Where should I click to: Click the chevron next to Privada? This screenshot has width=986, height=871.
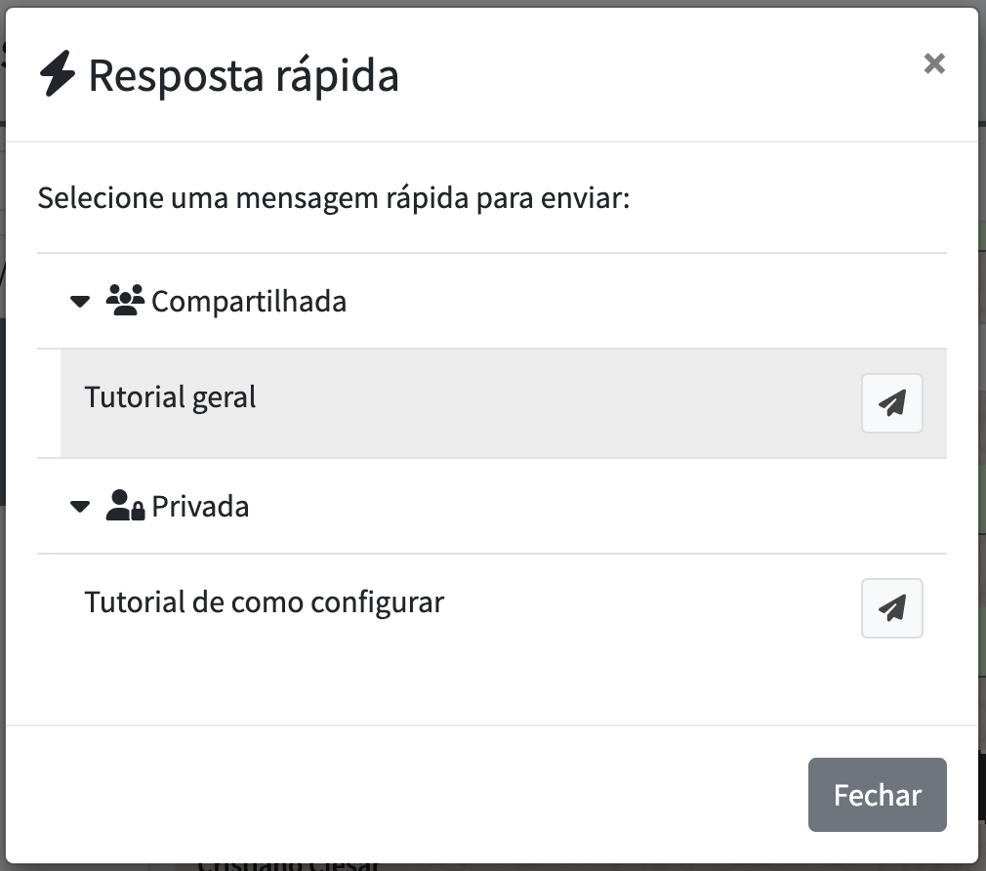[79, 506]
